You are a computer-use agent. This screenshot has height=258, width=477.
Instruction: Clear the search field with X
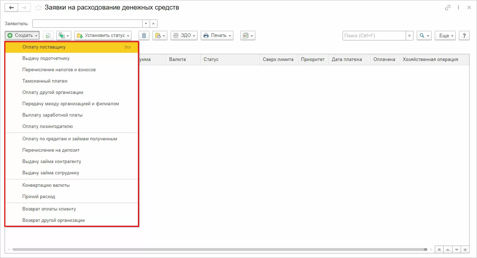click(x=410, y=35)
